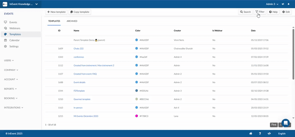This screenshot has height=137, width=295.
Task: Click the Webinars icon in sidebar
Action: tap(6, 28)
